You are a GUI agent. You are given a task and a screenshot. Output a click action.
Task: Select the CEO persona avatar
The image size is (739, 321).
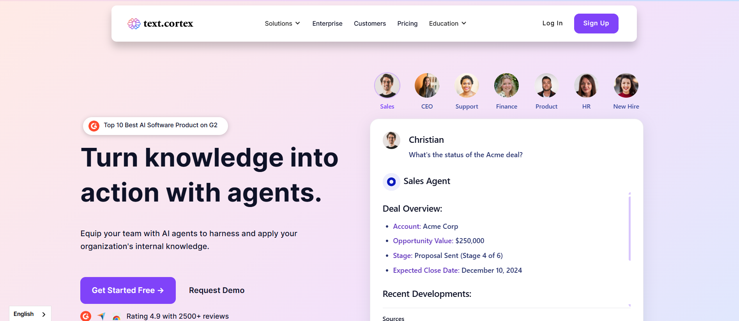pyautogui.click(x=427, y=85)
